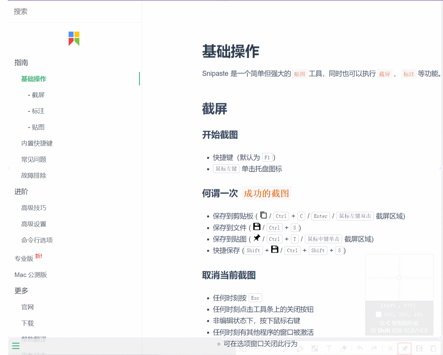This screenshot has width=443, height=355.
Task: Select the mosaic tool in bottom toolbar
Action: 315,348
